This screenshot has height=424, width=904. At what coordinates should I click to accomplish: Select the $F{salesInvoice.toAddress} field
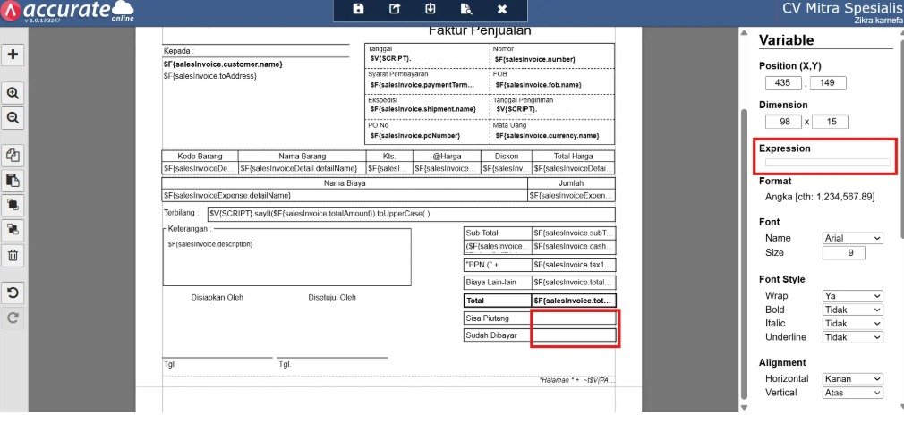[x=209, y=76]
